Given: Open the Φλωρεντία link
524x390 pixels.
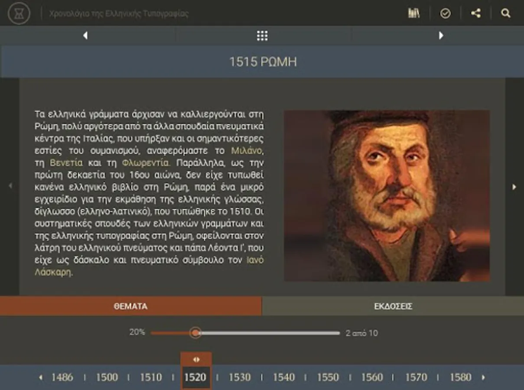Looking at the screenshot, I should click(x=146, y=163).
